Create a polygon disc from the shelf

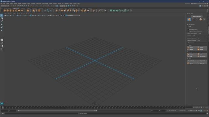click(x=22, y=10)
